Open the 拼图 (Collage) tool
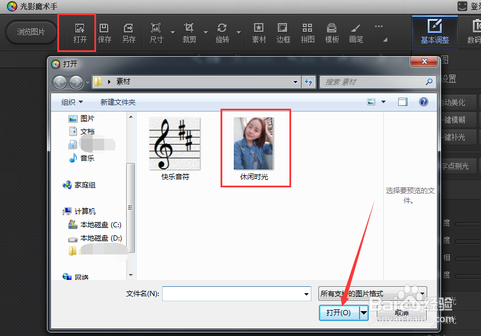481x336 pixels. [x=307, y=32]
